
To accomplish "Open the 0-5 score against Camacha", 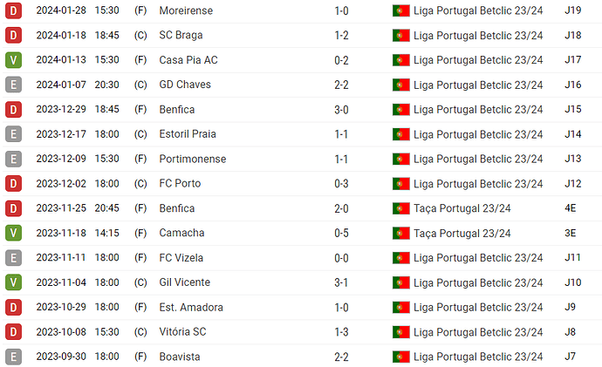I will (x=341, y=233).
